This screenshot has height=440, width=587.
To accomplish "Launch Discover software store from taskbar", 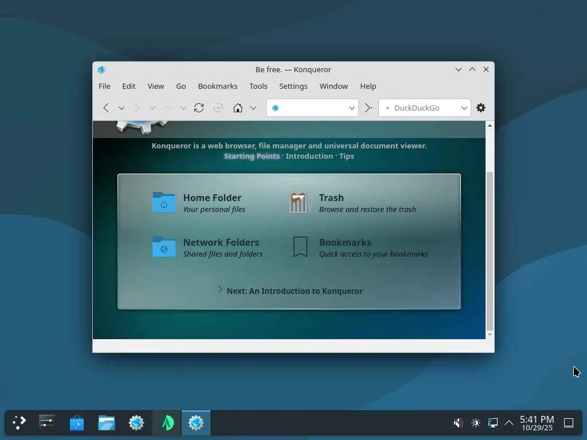I will 77,423.
